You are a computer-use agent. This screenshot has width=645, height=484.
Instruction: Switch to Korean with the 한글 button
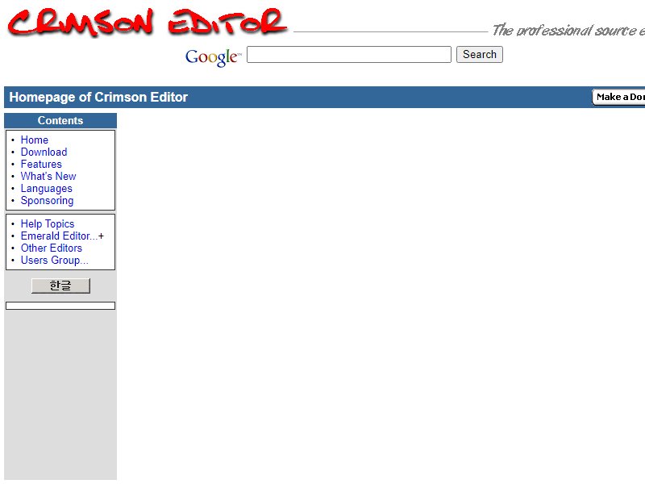(61, 286)
